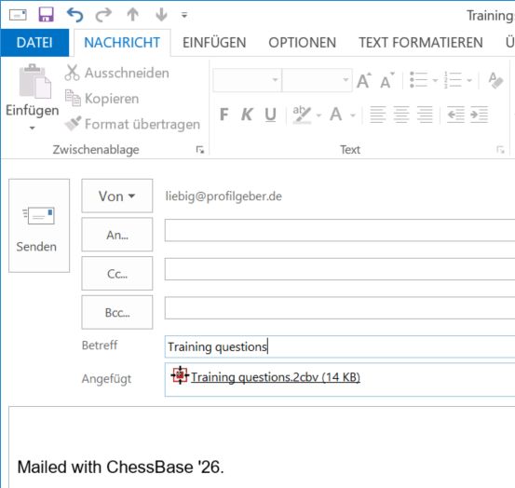
Task: Switch to the EINFÜGEN tab
Action: point(214,42)
